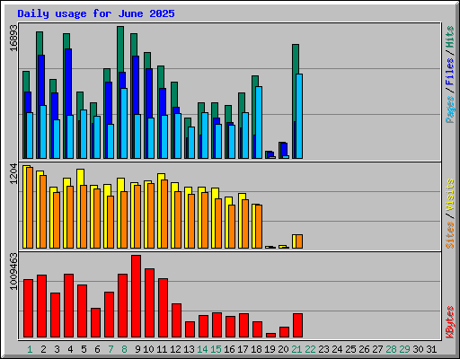Click day label 7 on the x-axis

coord(111,349)
